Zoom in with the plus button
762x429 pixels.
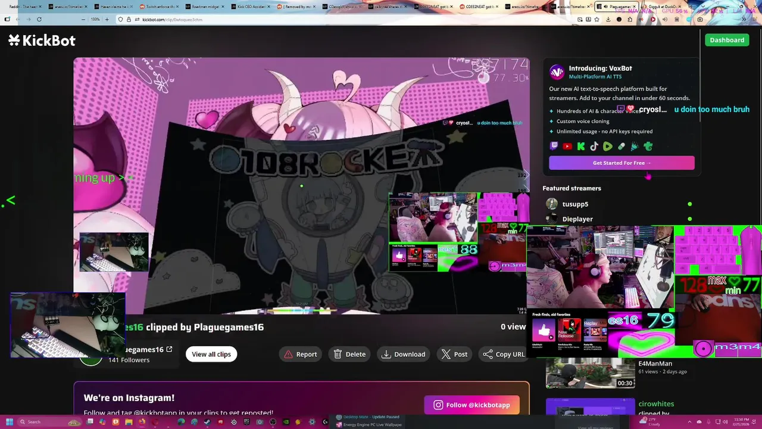[107, 19]
